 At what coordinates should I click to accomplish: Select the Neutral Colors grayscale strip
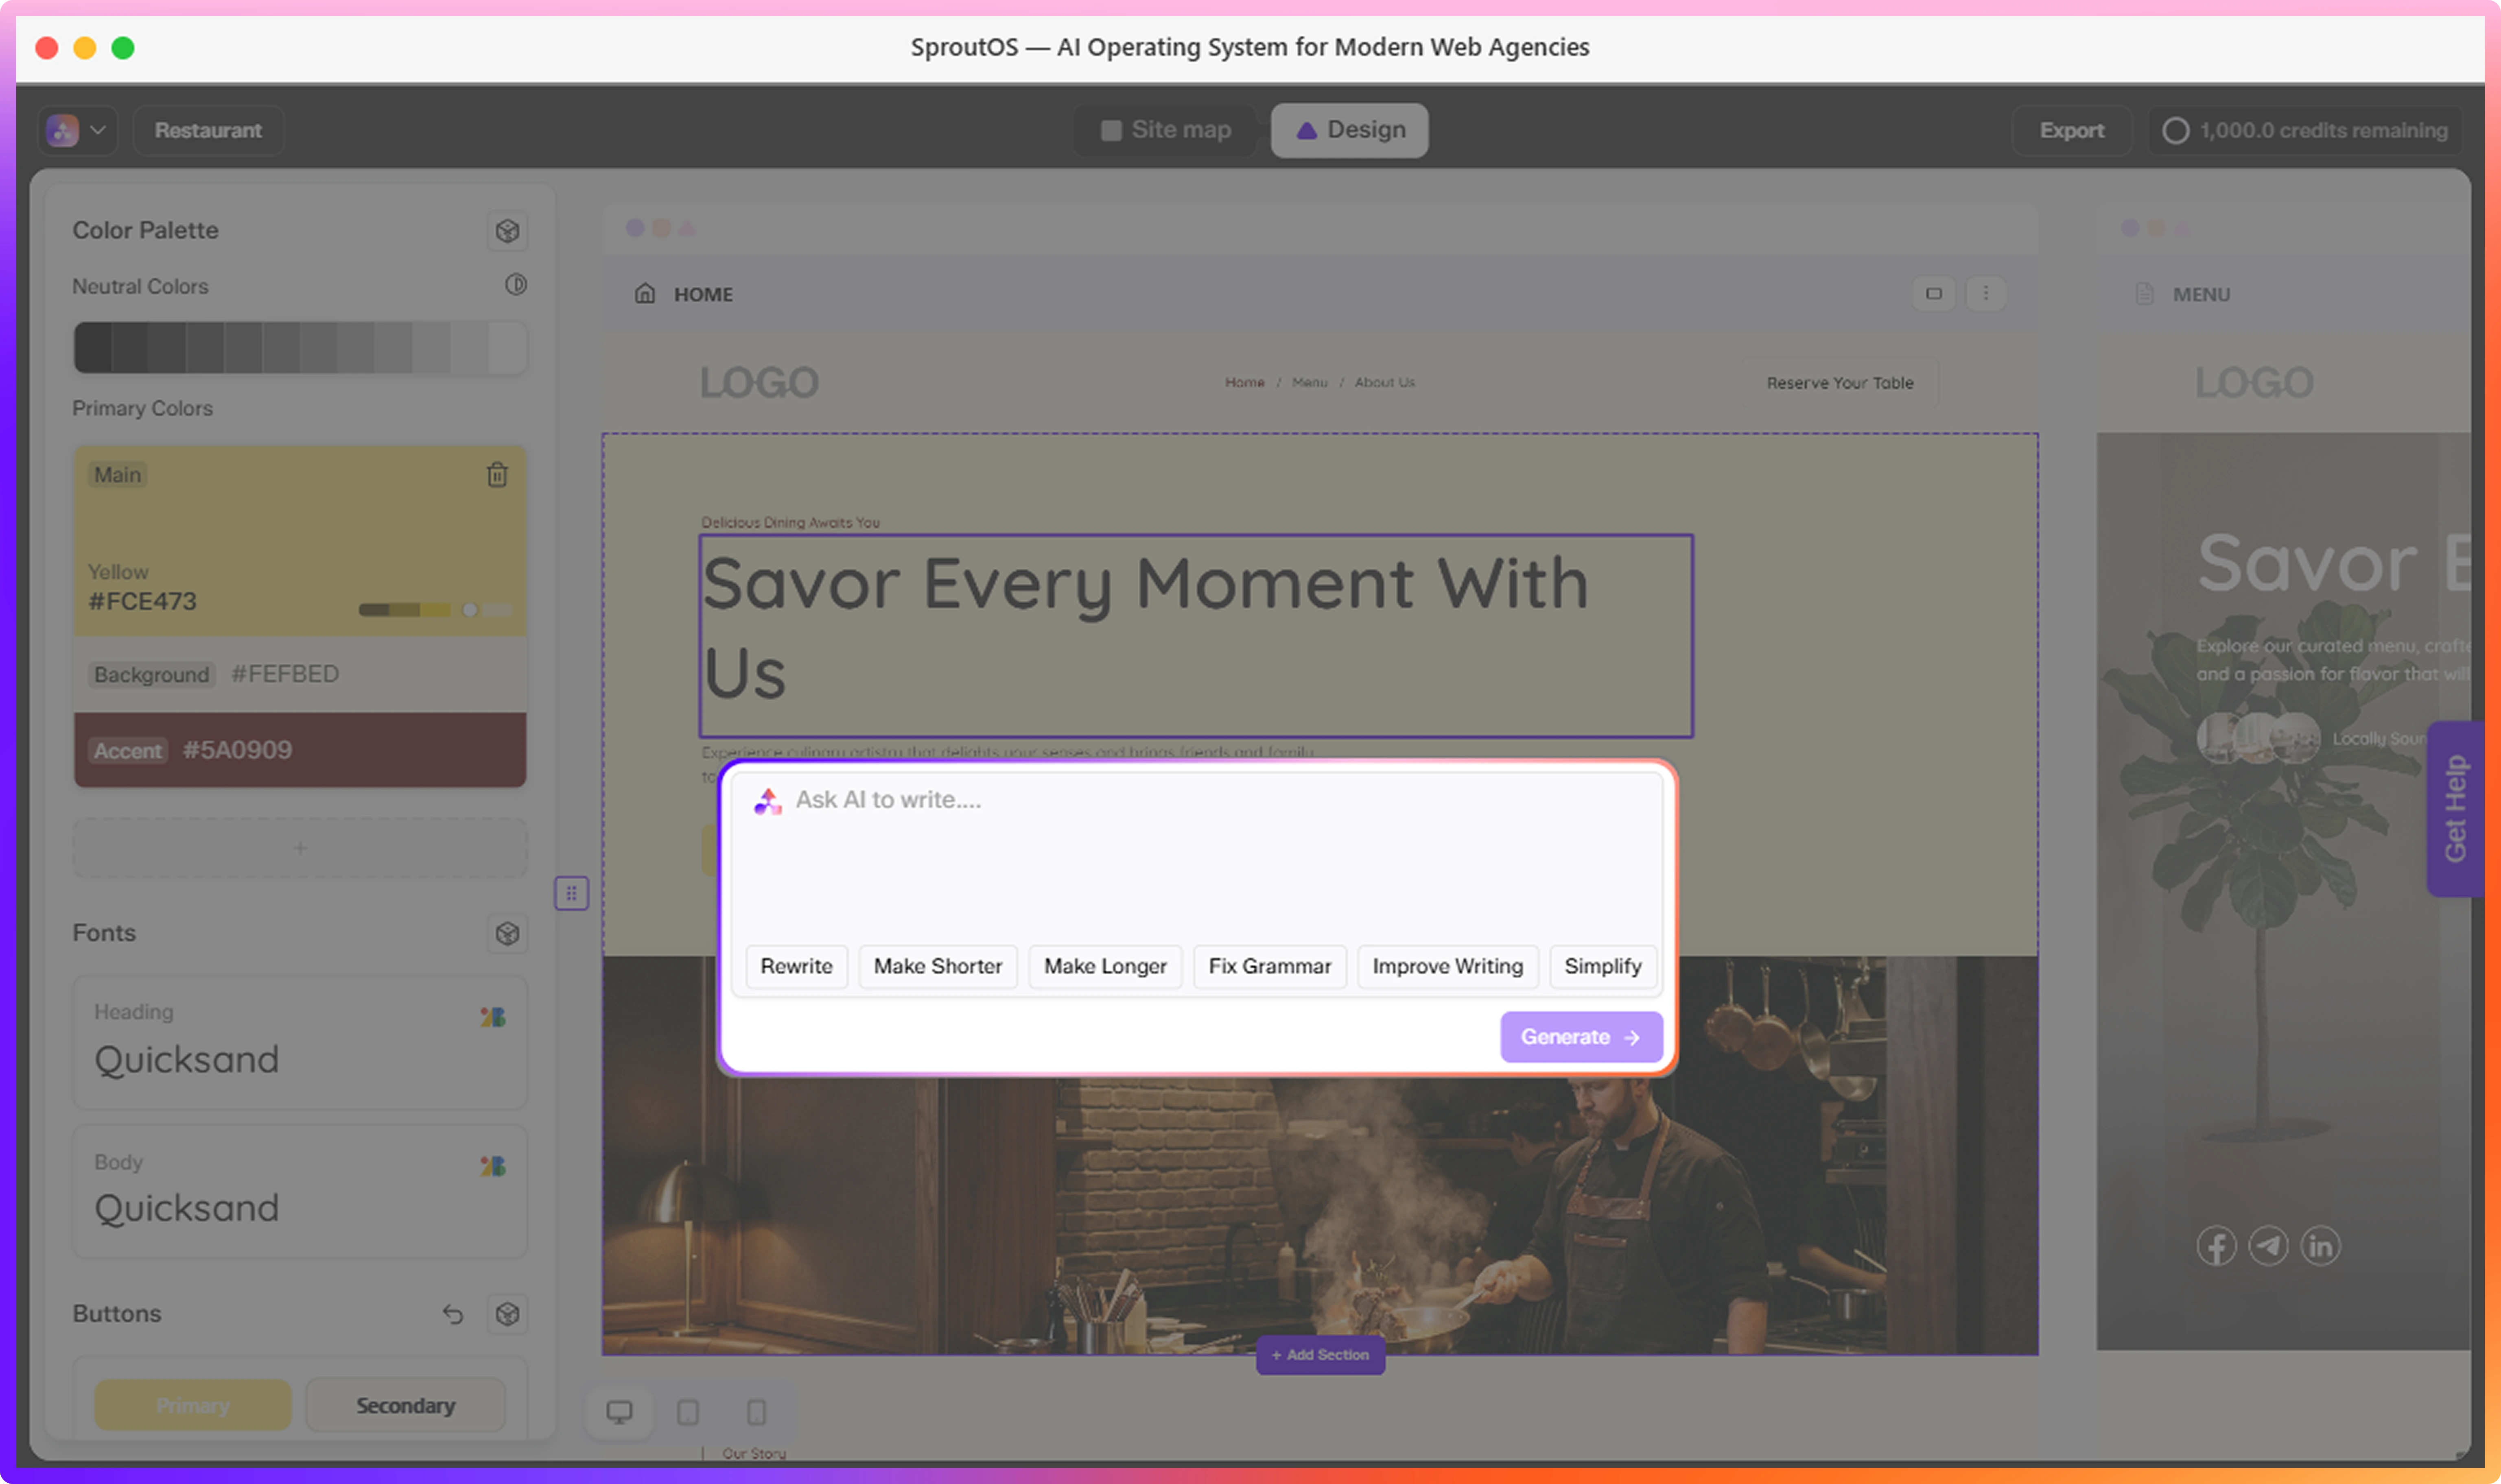point(300,347)
